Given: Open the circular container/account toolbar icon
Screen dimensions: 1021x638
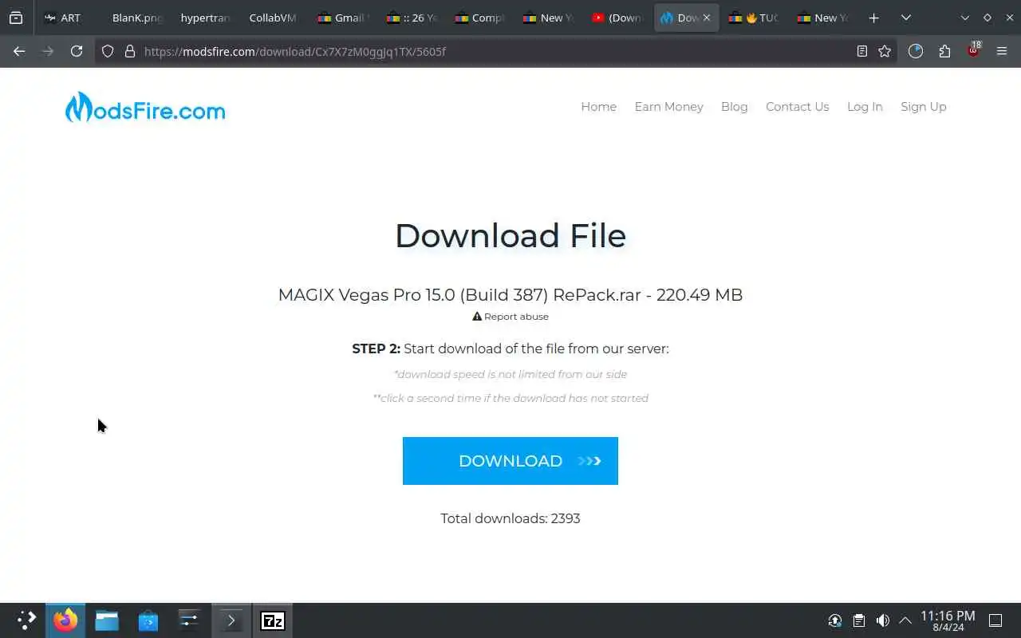Looking at the screenshot, I should [x=916, y=51].
